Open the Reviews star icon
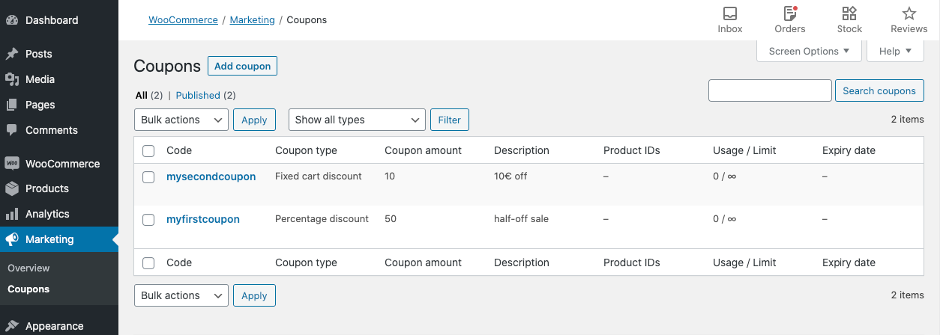This screenshot has width=940, height=335. tap(909, 13)
